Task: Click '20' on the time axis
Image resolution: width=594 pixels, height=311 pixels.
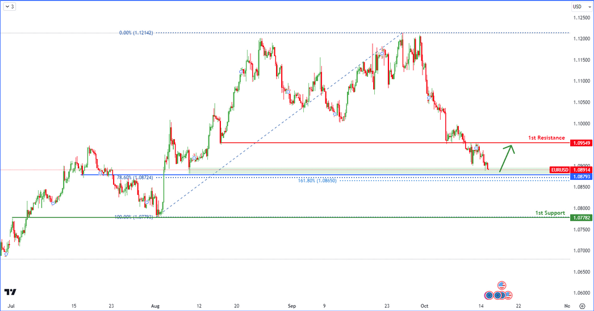Action: [236, 306]
